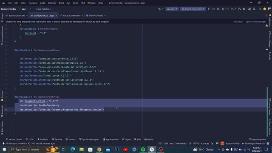Click Apply Changes and Restart Activity icon
The height and width of the screenshot is (153, 272).
(213, 9)
